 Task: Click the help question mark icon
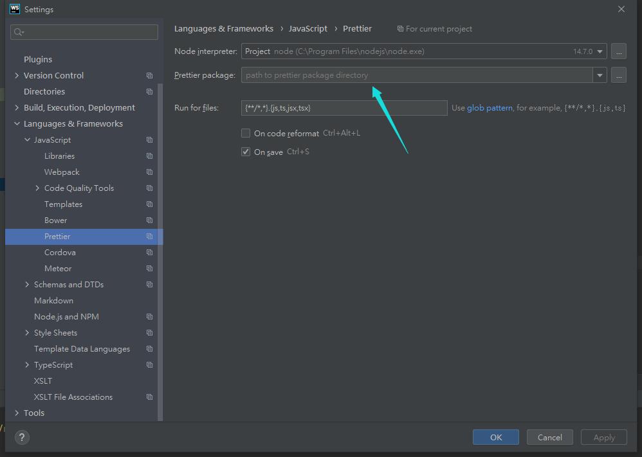tap(22, 438)
